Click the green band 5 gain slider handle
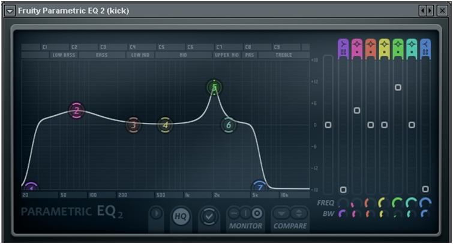 click(x=398, y=88)
